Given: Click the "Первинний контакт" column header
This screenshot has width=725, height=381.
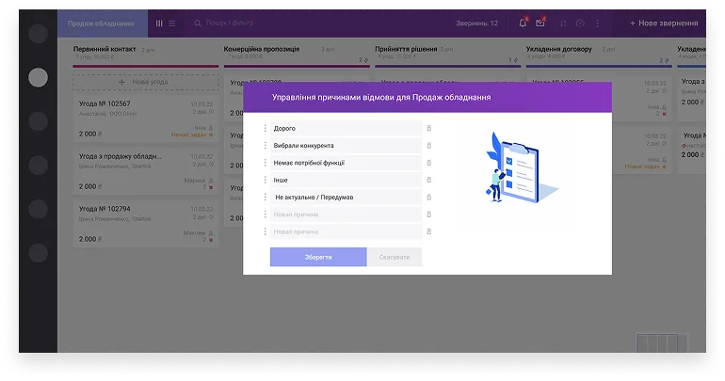Looking at the screenshot, I should [105, 49].
